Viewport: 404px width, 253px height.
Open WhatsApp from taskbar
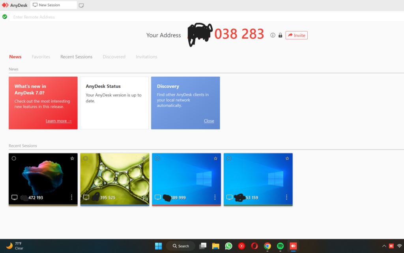click(x=228, y=246)
